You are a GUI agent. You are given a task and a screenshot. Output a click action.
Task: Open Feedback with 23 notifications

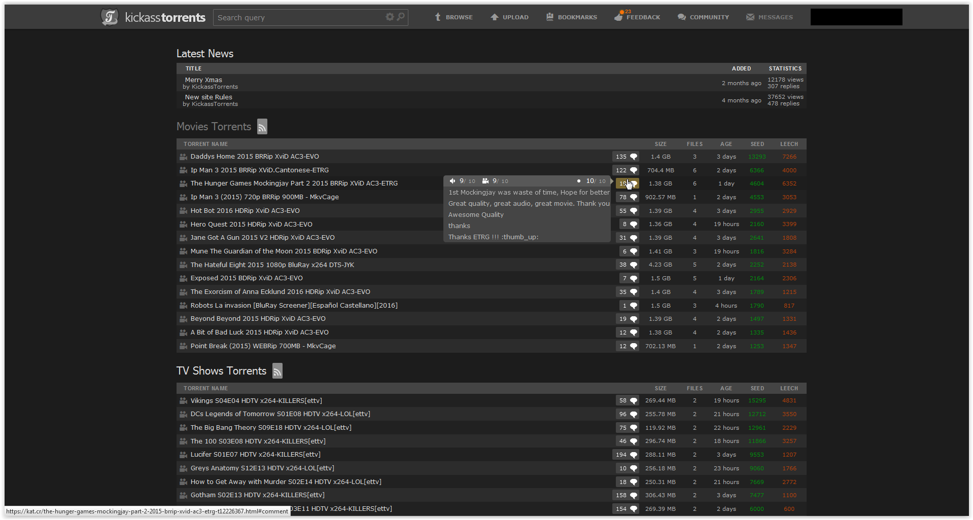click(x=637, y=17)
